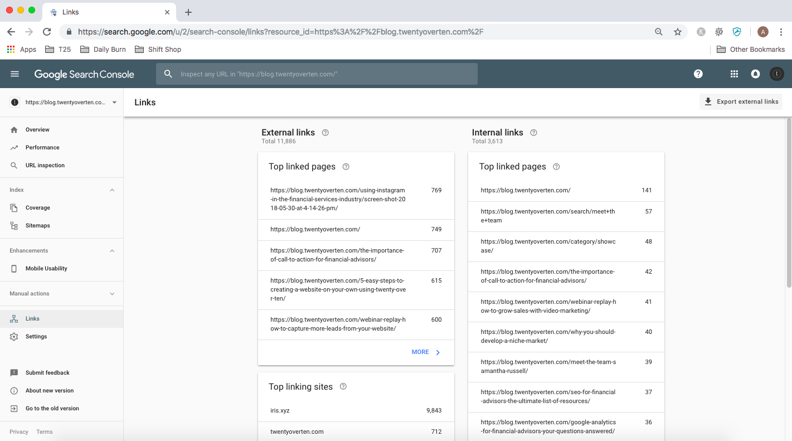This screenshot has width=792, height=441.
Task: Click help icon next to Top linking sites
Action: click(343, 387)
